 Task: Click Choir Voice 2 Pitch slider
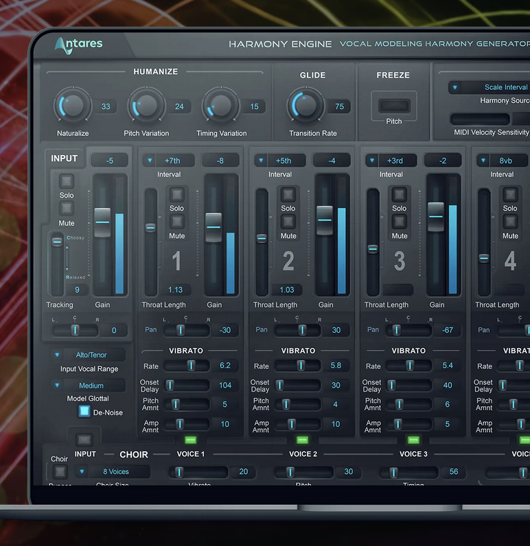click(x=304, y=472)
